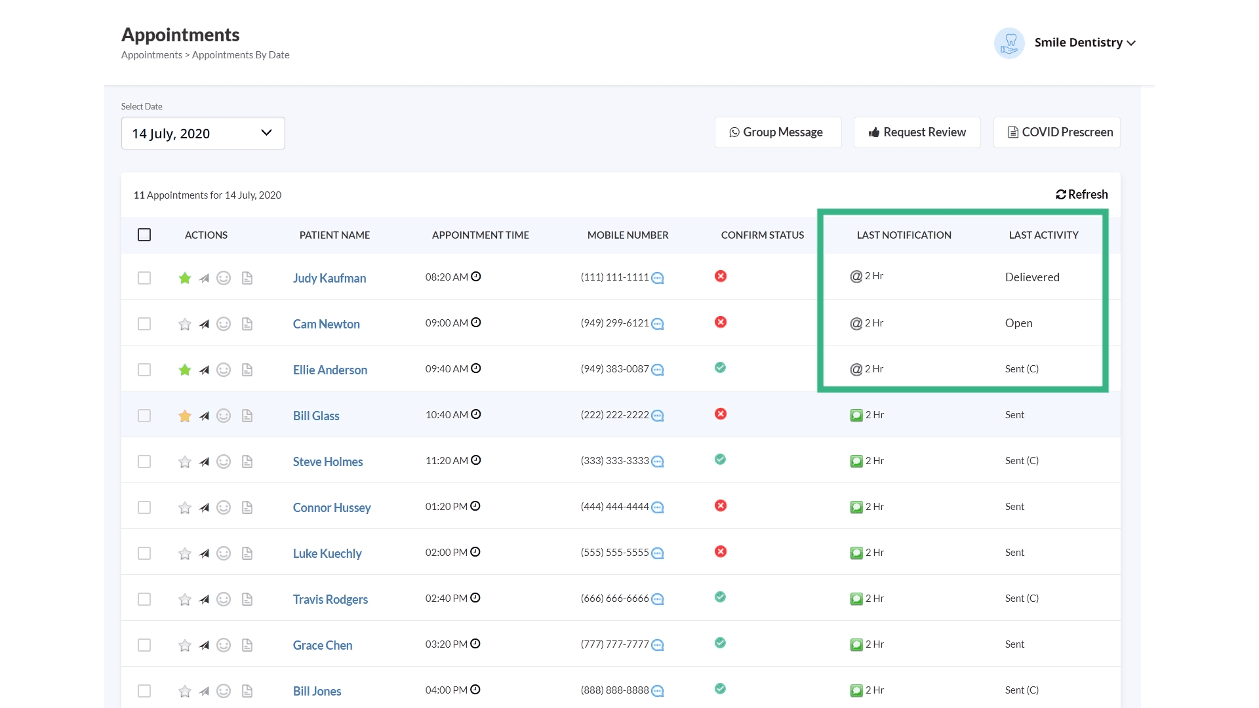1259x708 pixels.
Task: Open Grace Chen's patient link
Action: [x=323, y=645]
